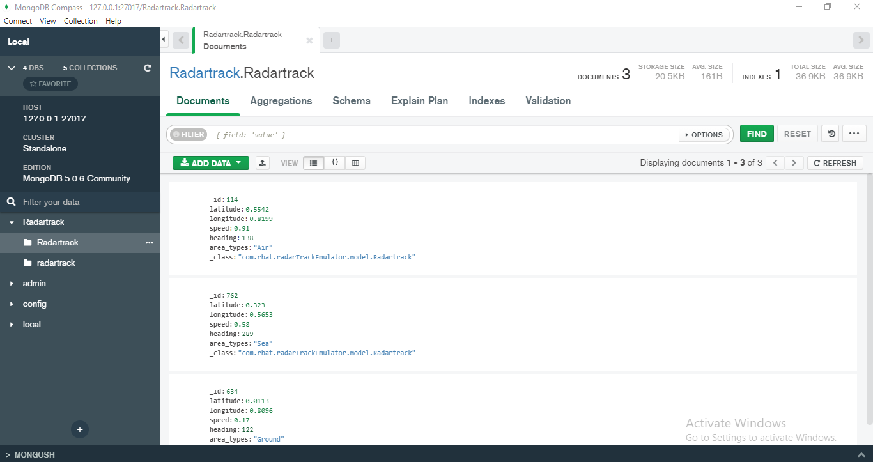Click the Filter your data search box
Viewport: 873px width, 462px height.
pos(80,202)
